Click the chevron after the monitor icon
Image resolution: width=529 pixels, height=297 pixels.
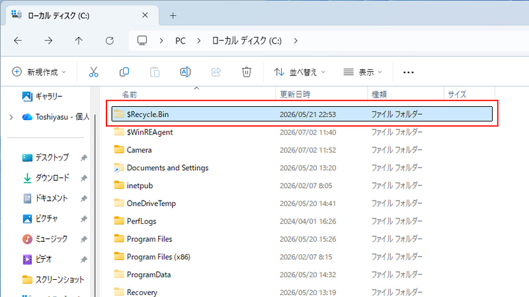[161, 41]
